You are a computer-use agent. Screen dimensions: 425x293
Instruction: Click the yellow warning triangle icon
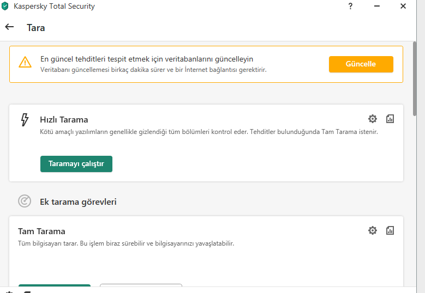(25, 62)
